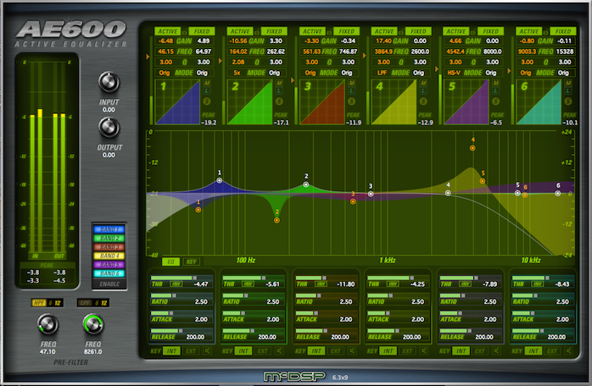The height and width of the screenshot is (386, 592).
Task: Open band 1 fixed MODE selector showing white Orig
Action: [202, 73]
